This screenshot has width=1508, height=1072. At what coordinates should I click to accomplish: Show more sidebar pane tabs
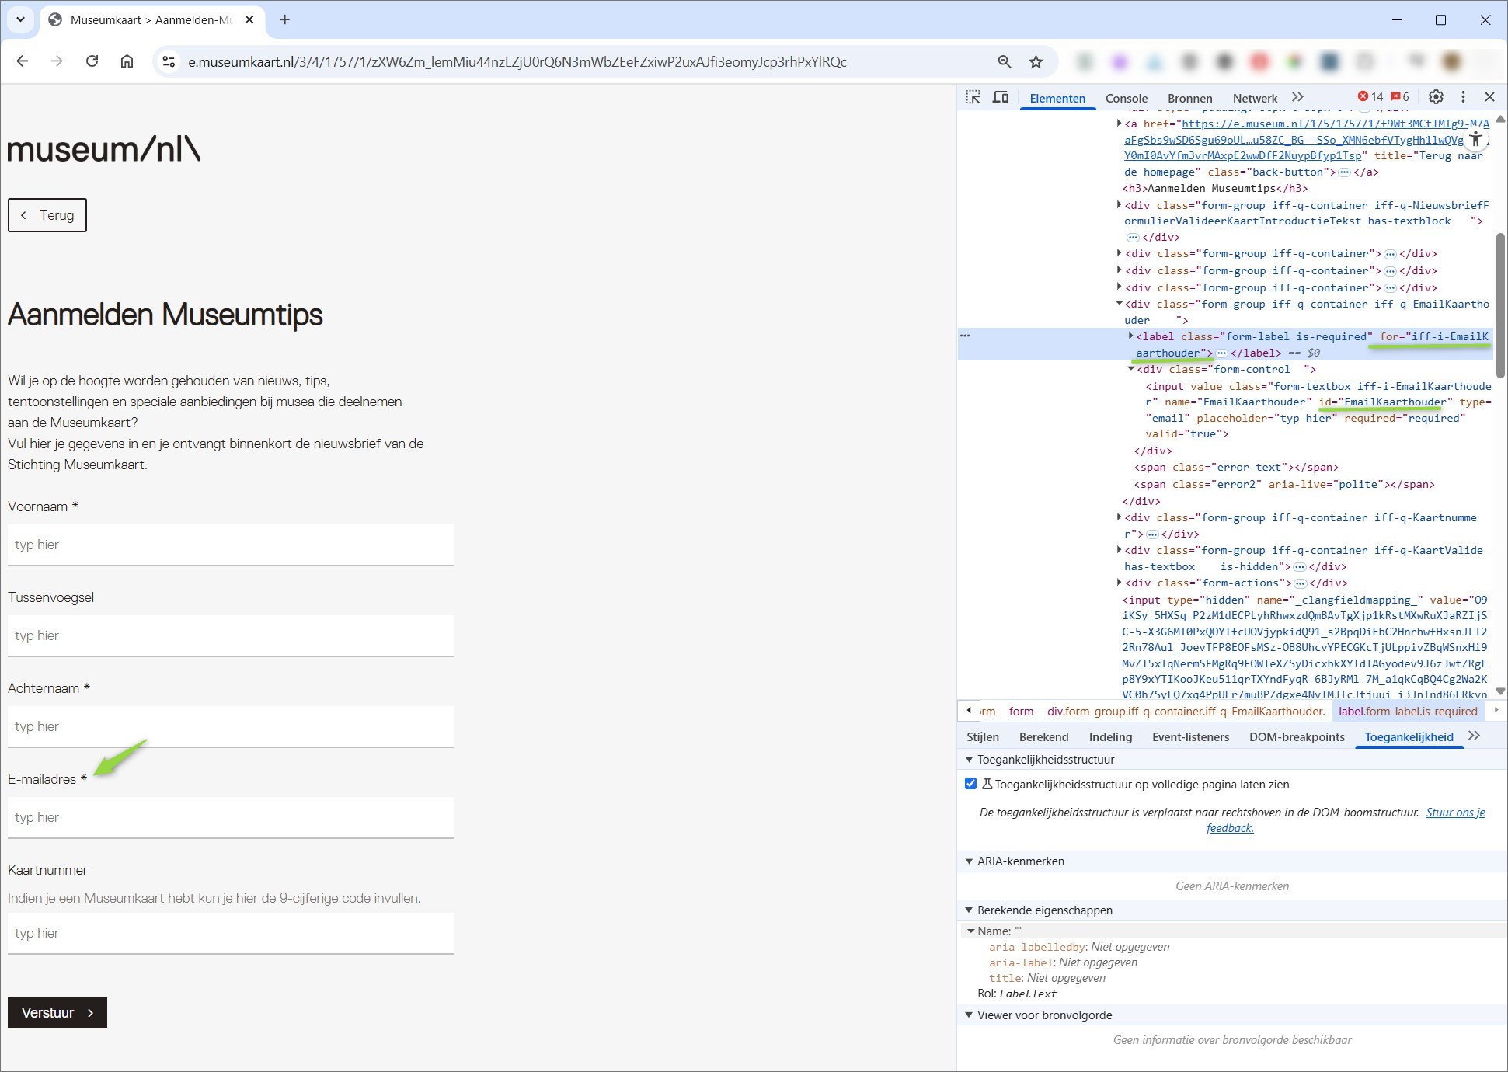point(1475,736)
